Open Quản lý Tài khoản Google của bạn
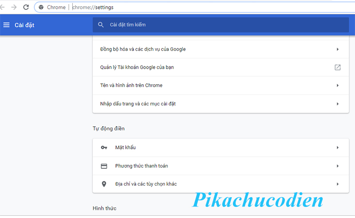Image resolution: width=355 pixels, height=218 pixels. click(x=221, y=67)
